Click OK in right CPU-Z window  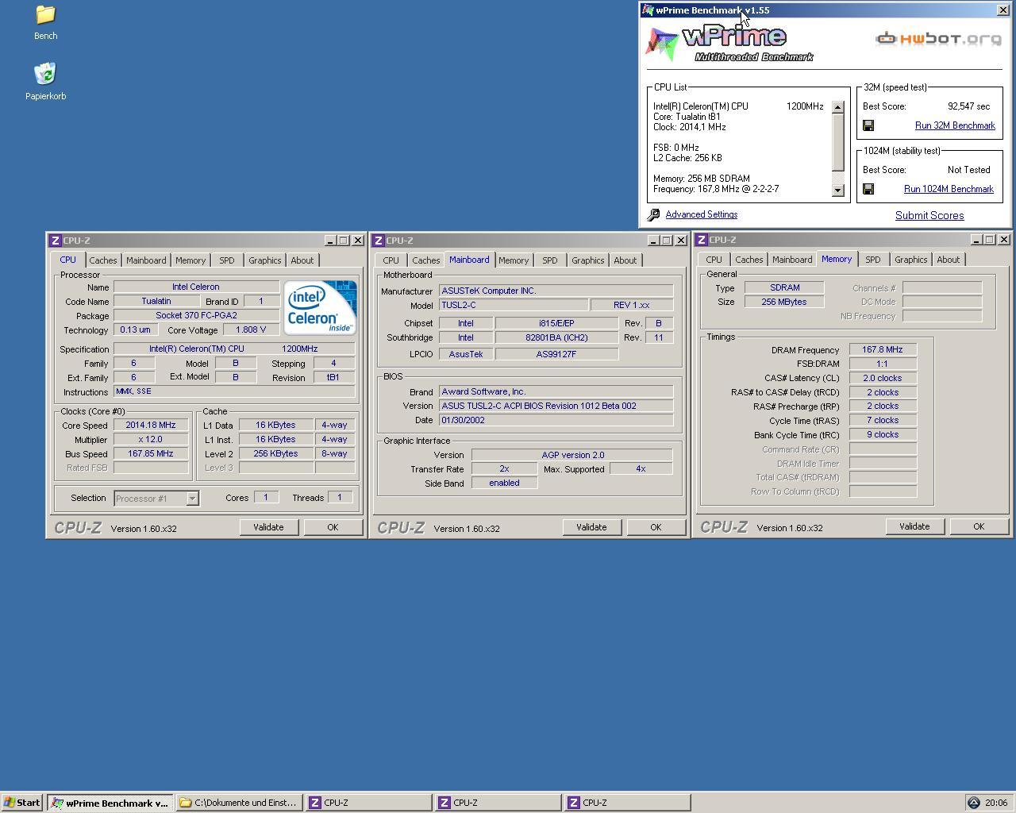(x=979, y=526)
